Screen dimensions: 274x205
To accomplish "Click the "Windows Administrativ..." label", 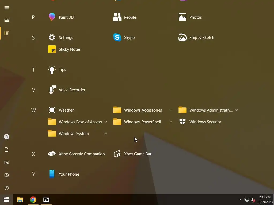I will click(211, 110).
